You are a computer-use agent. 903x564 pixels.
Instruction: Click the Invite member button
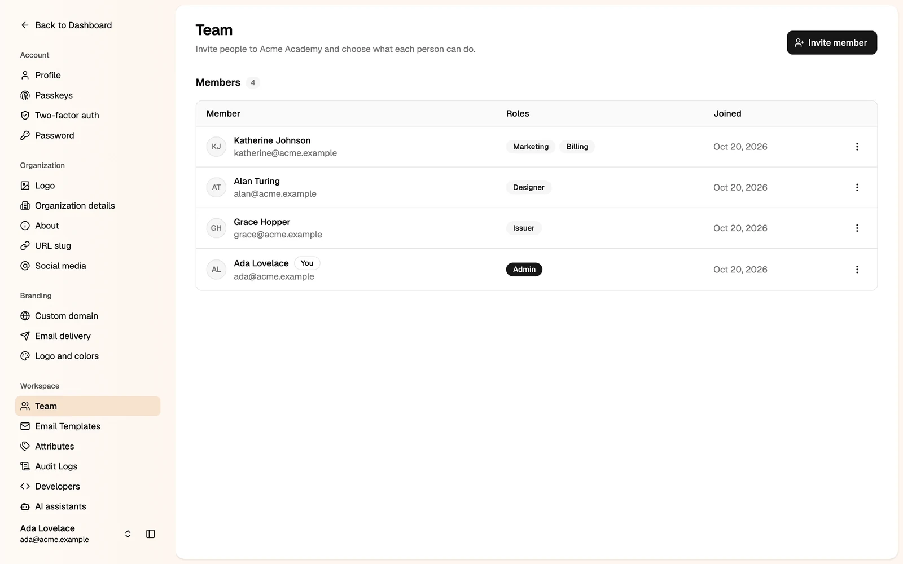(832, 43)
